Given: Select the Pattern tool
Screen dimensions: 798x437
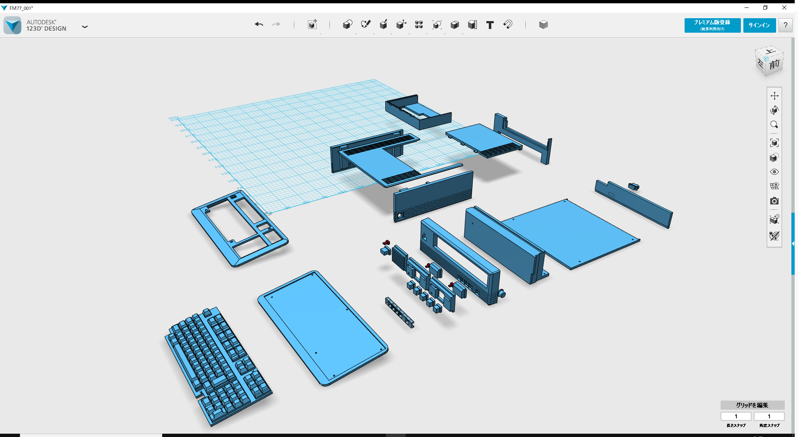Looking at the screenshot, I should [x=418, y=25].
